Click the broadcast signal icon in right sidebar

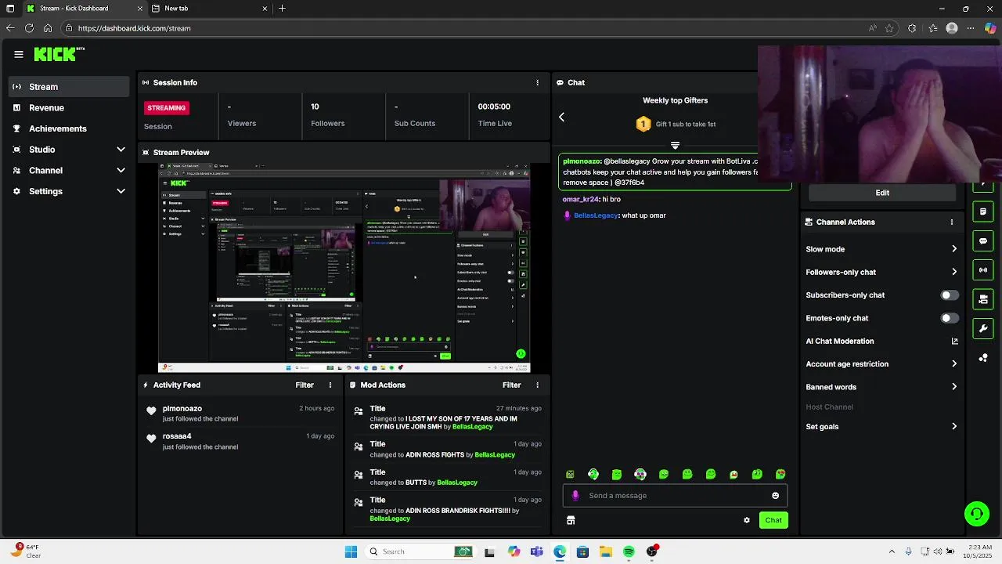[x=983, y=270]
